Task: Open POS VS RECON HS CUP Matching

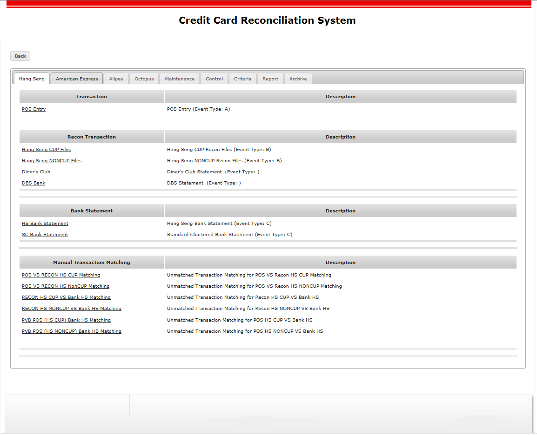Action: 61,275
